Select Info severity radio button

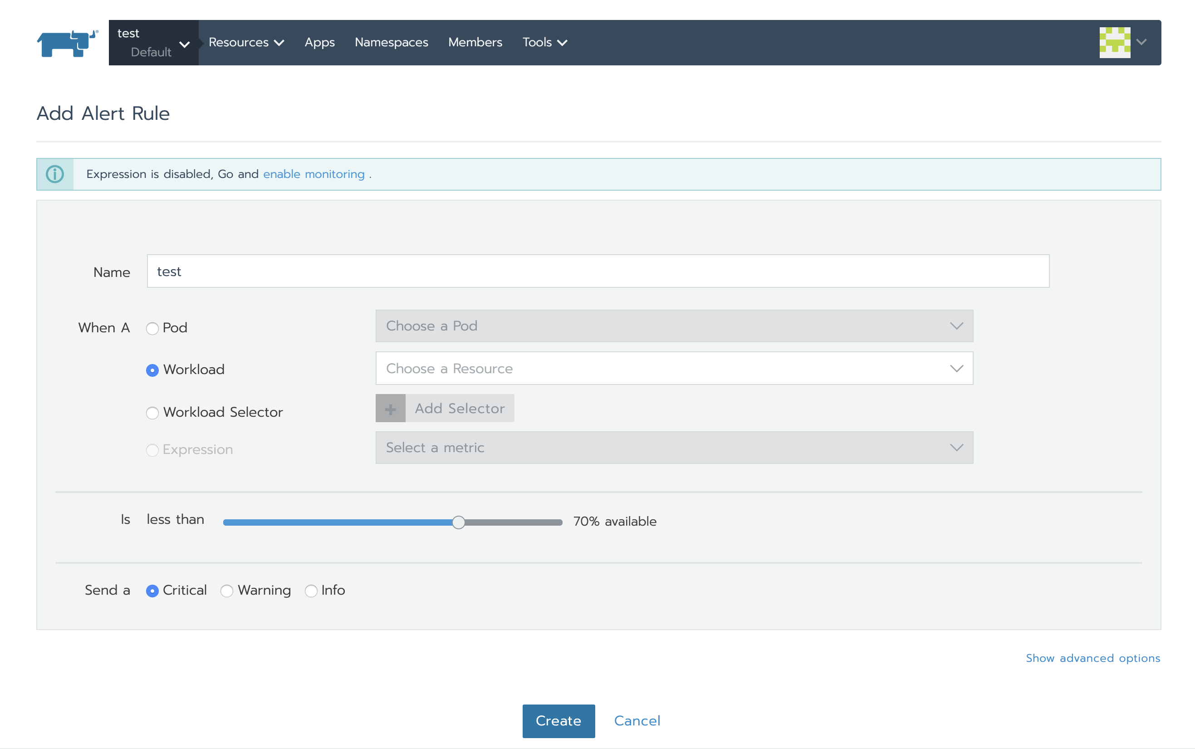[x=311, y=591]
